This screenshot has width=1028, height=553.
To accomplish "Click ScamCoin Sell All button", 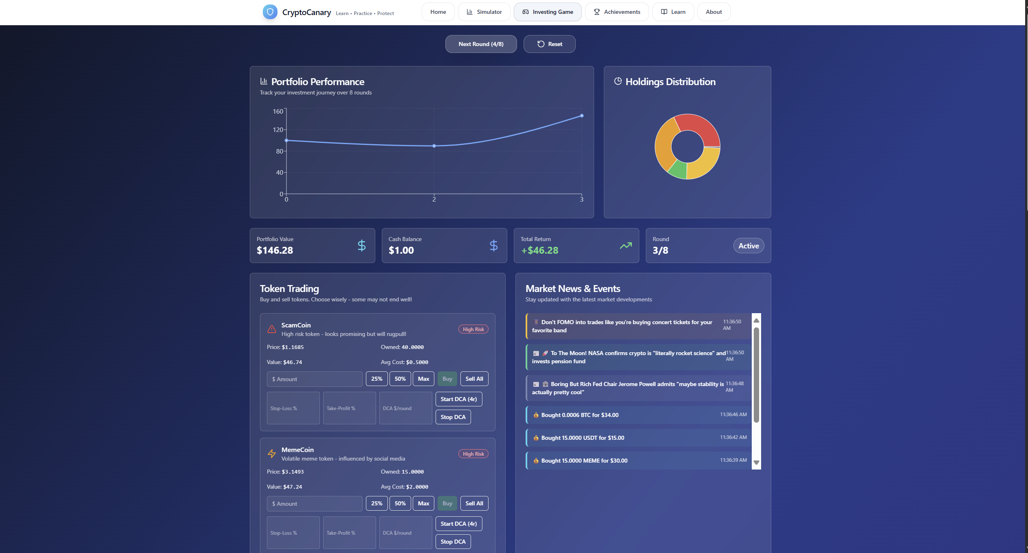I will pos(474,379).
